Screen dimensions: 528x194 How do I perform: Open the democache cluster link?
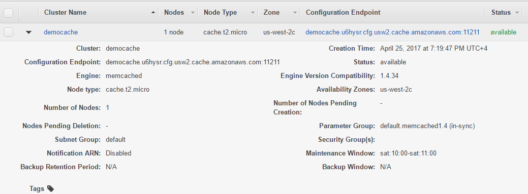[60, 32]
